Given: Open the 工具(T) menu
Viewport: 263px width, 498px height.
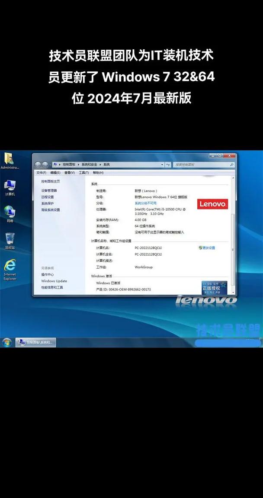Looking at the screenshot, I should pyautogui.click(x=83, y=173).
